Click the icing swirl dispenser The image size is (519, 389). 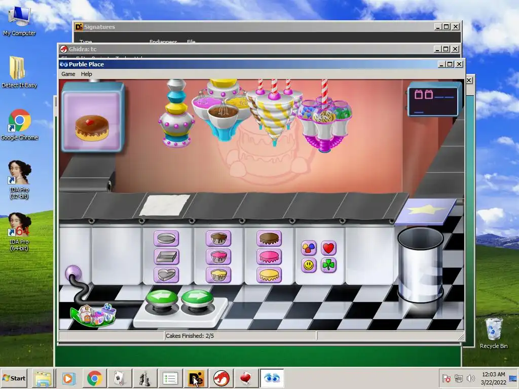coord(274,112)
